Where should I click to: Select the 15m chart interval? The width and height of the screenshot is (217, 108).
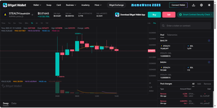click(20, 23)
